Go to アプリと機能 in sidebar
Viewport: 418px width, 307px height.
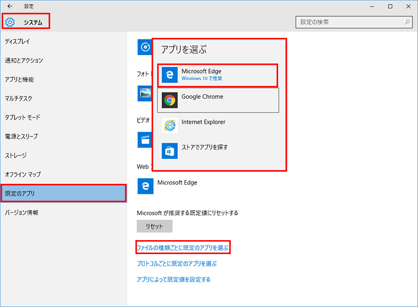[20, 80]
